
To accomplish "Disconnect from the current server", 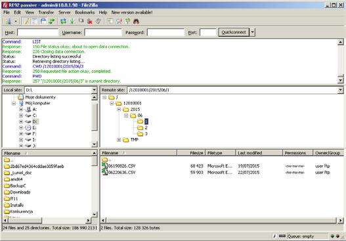I will tap(89, 21).
